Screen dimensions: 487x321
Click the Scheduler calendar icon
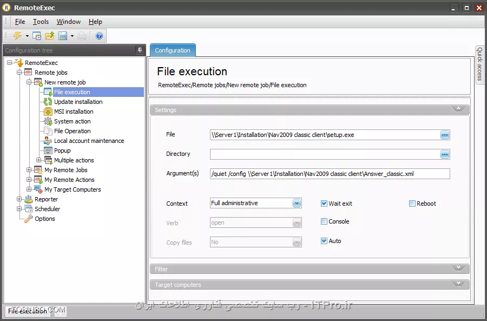click(x=29, y=209)
